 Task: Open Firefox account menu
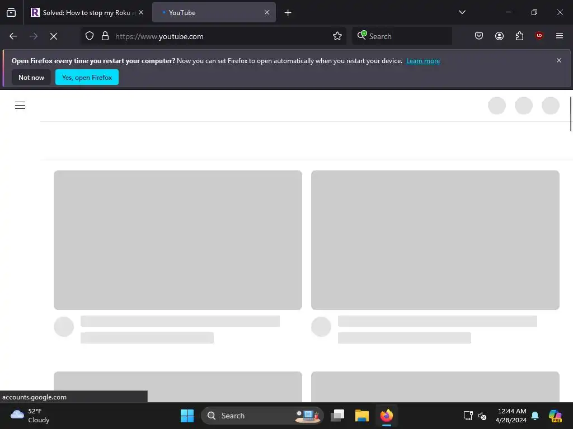pos(499,36)
